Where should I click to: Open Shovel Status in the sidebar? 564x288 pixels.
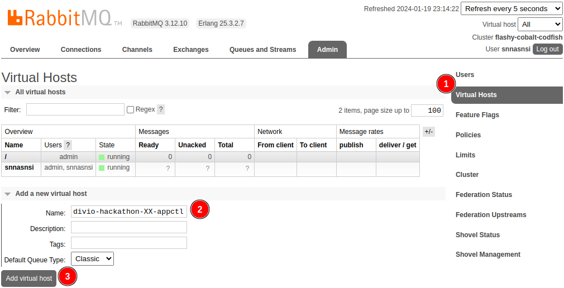click(477, 235)
